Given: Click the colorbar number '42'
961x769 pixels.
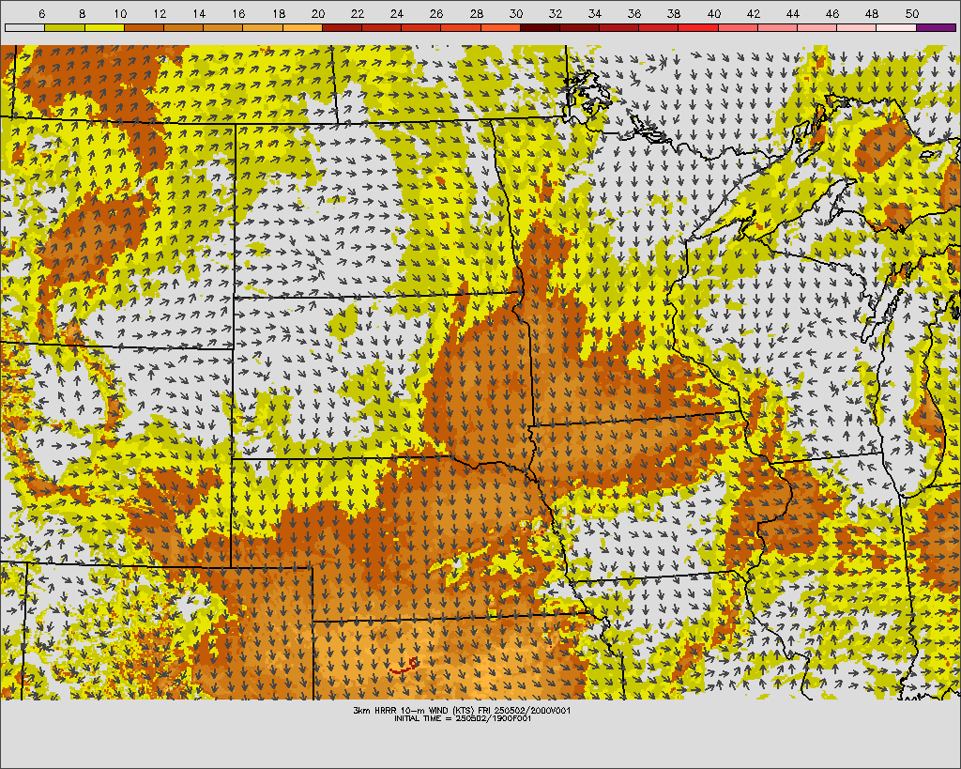Looking at the screenshot, I should (x=754, y=13).
